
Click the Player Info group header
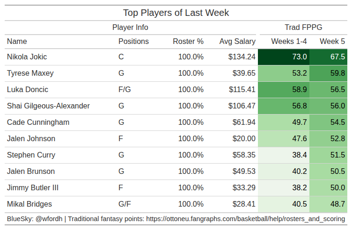click(x=130, y=28)
